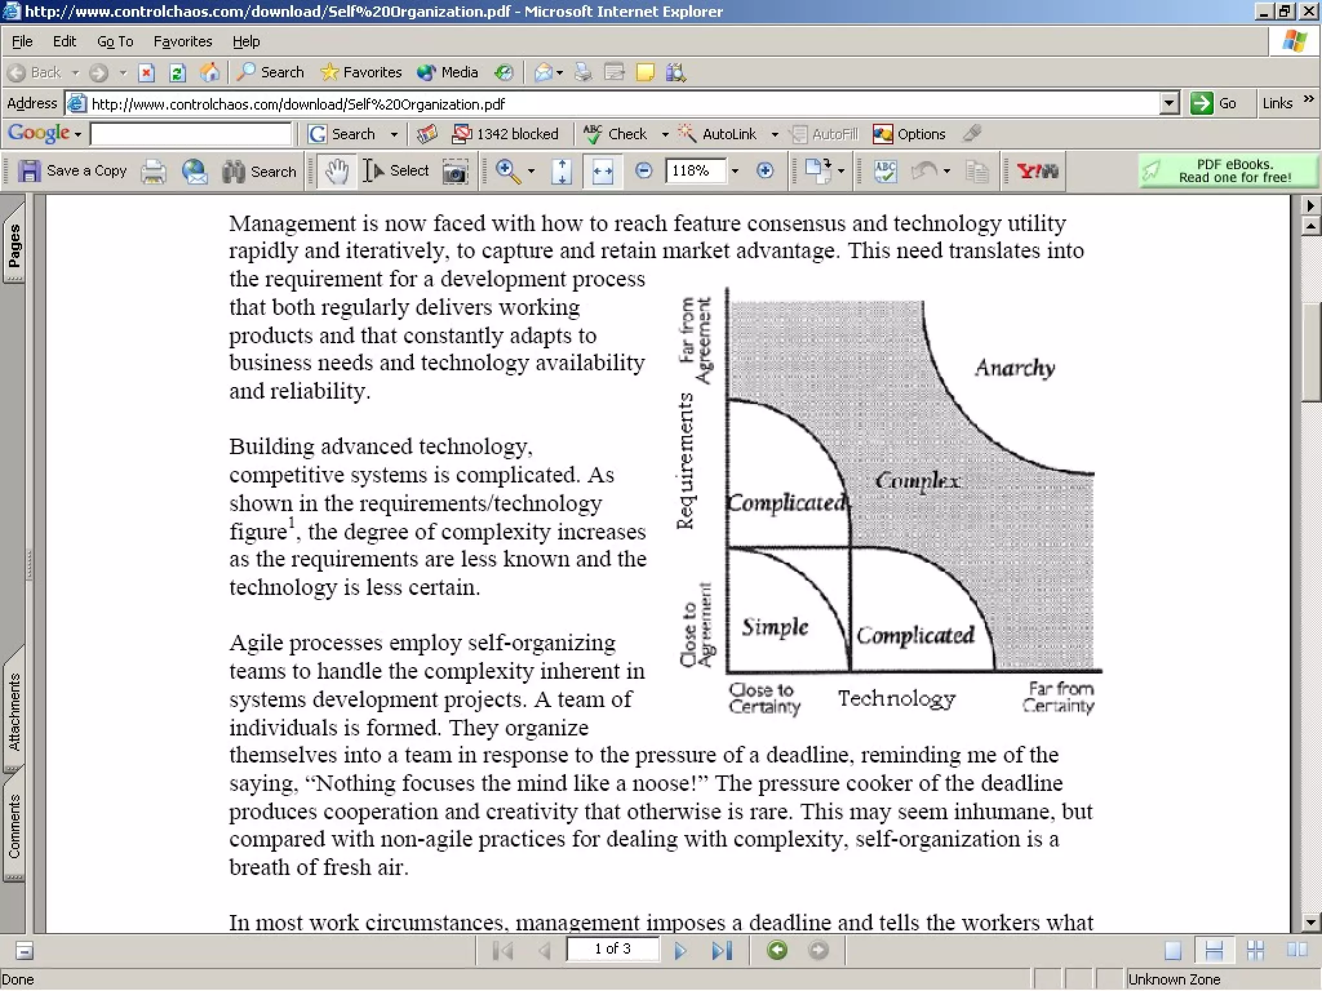Viewport: 1322px width, 991px height.
Task: Expand the address bar dropdown
Action: [x=1169, y=103]
